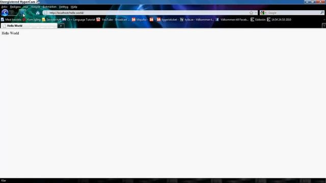The image size is (326, 183).
Task: Click the page identity icon in address bar
Action: pos(46,13)
